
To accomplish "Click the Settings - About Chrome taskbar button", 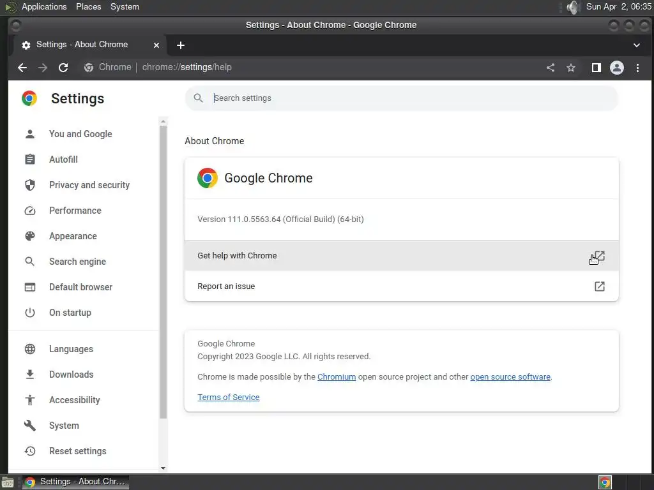I will coord(75,482).
